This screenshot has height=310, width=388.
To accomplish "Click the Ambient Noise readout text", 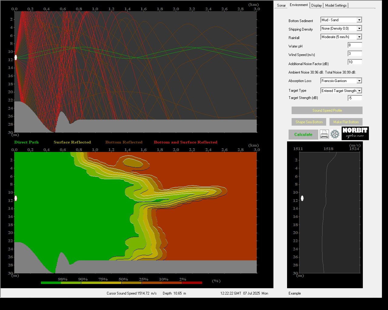I will 322,72.
